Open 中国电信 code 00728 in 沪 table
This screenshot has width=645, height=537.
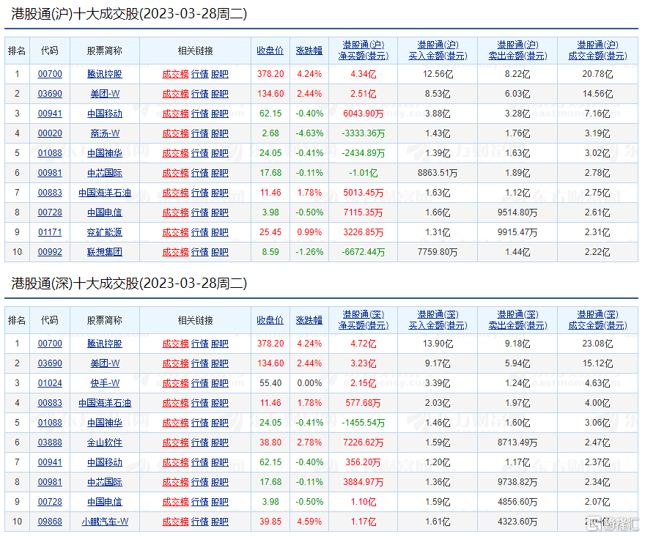50,212
